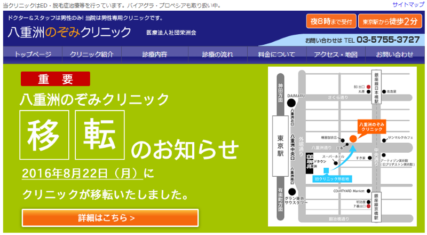The image size is (427, 235).
Task: Click the サンマルクカフェ dot on map
Action: (384, 140)
